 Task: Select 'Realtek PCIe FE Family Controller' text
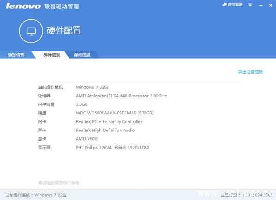click(109, 121)
